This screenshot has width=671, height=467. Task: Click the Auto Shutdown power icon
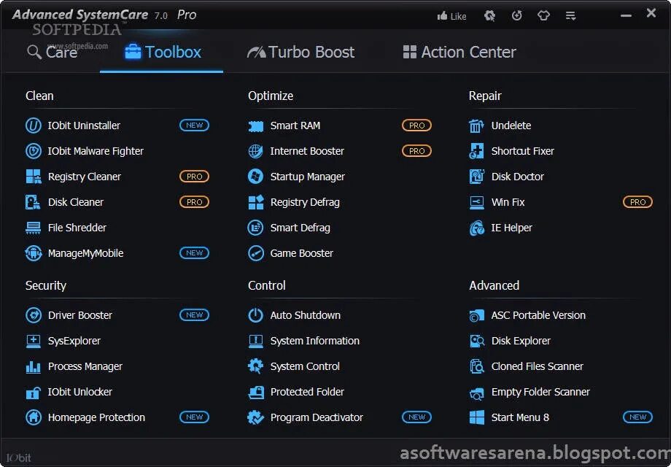[x=256, y=315]
